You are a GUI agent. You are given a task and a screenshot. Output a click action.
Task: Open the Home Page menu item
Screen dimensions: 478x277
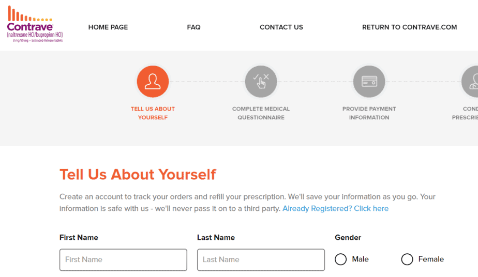pos(108,27)
